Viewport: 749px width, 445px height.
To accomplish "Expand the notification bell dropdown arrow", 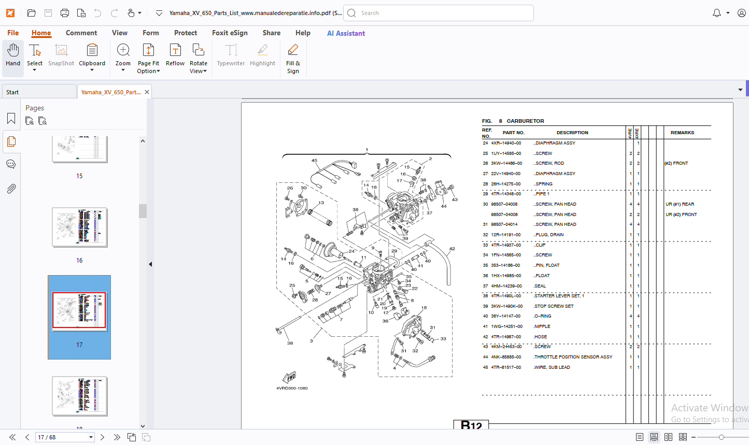I will (x=728, y=13).
